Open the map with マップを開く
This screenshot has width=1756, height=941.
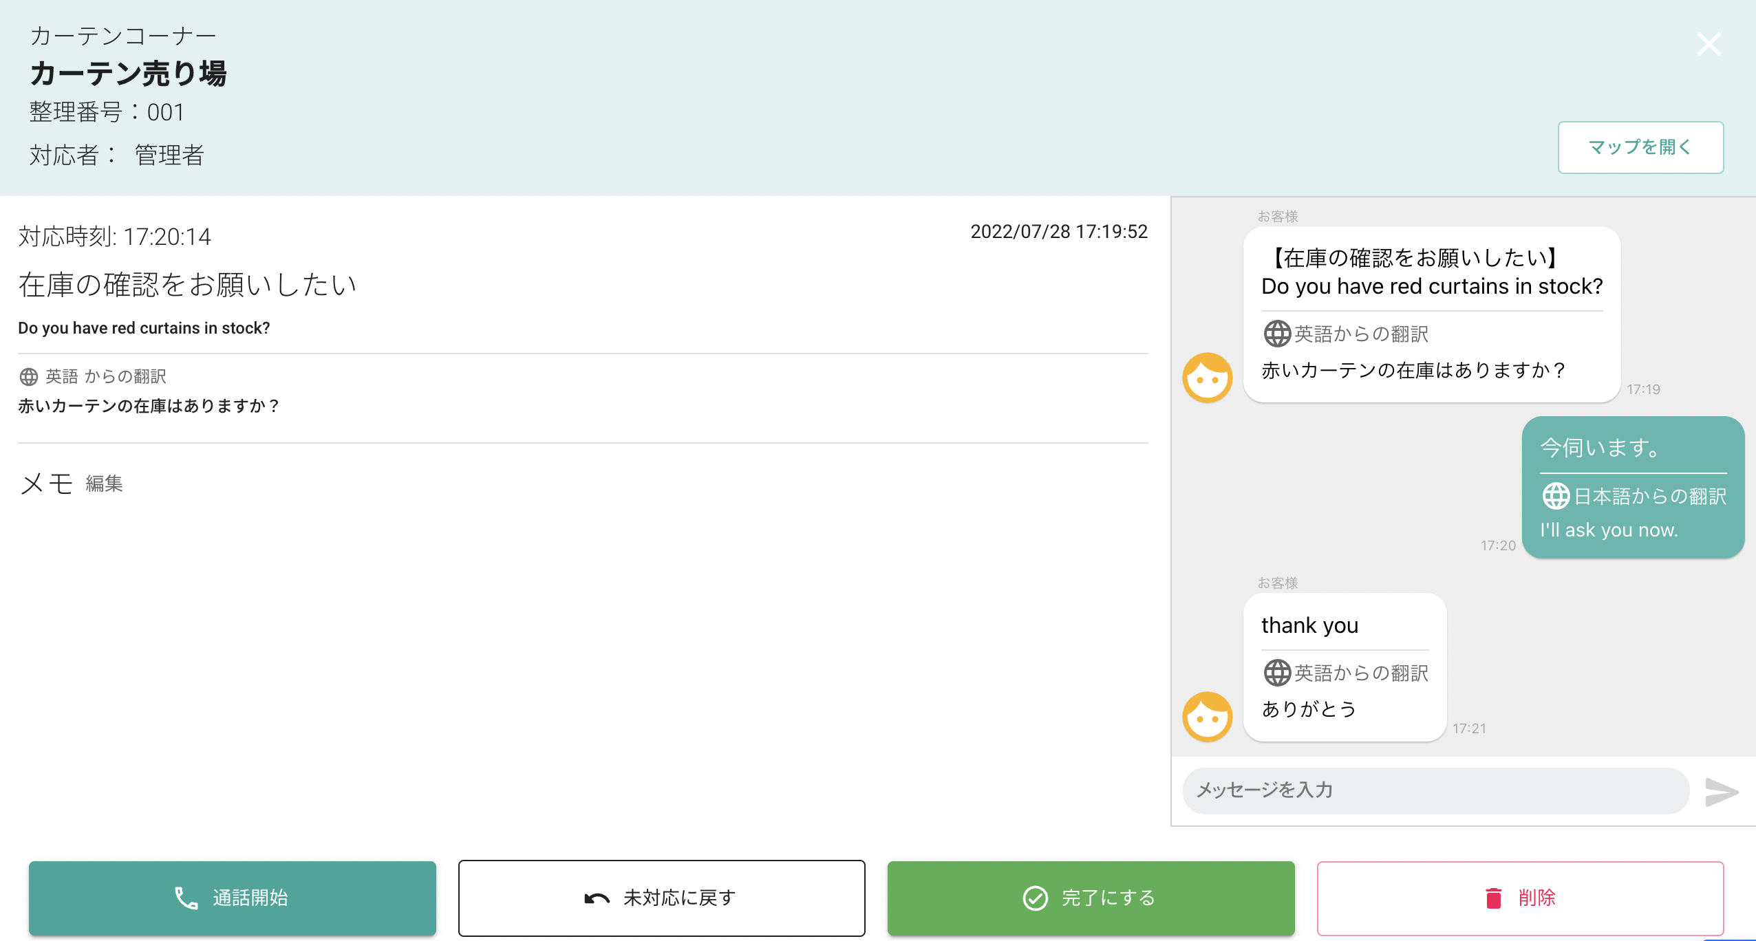point(1640,147)
